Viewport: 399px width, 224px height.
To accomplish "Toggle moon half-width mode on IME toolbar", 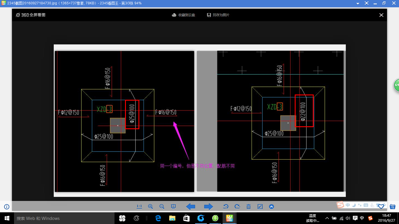I will pyautogui.click(x=354, y=205).
